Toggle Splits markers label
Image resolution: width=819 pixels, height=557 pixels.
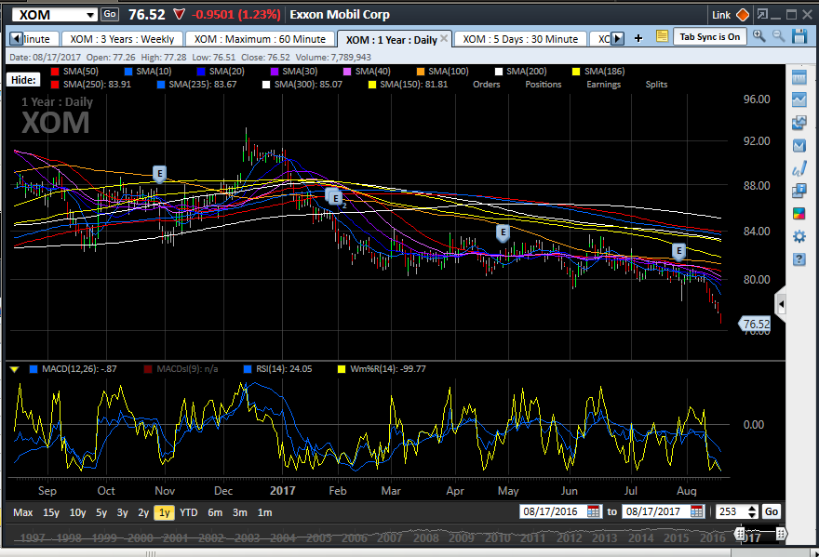656,85
